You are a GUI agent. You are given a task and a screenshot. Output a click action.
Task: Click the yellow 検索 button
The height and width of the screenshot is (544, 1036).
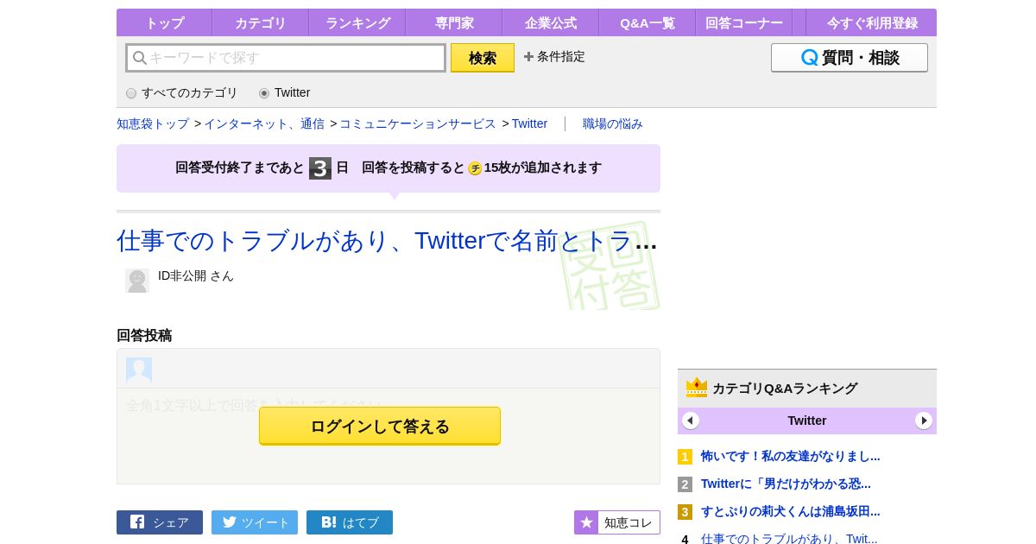(483, 58)
